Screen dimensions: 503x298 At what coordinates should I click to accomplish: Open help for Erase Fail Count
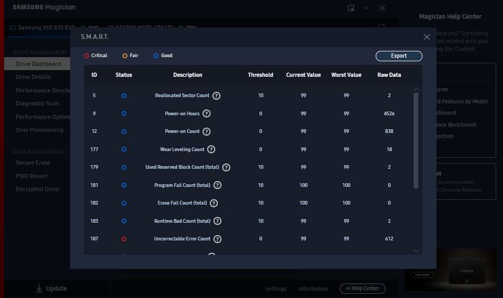[x=214, y=203]
